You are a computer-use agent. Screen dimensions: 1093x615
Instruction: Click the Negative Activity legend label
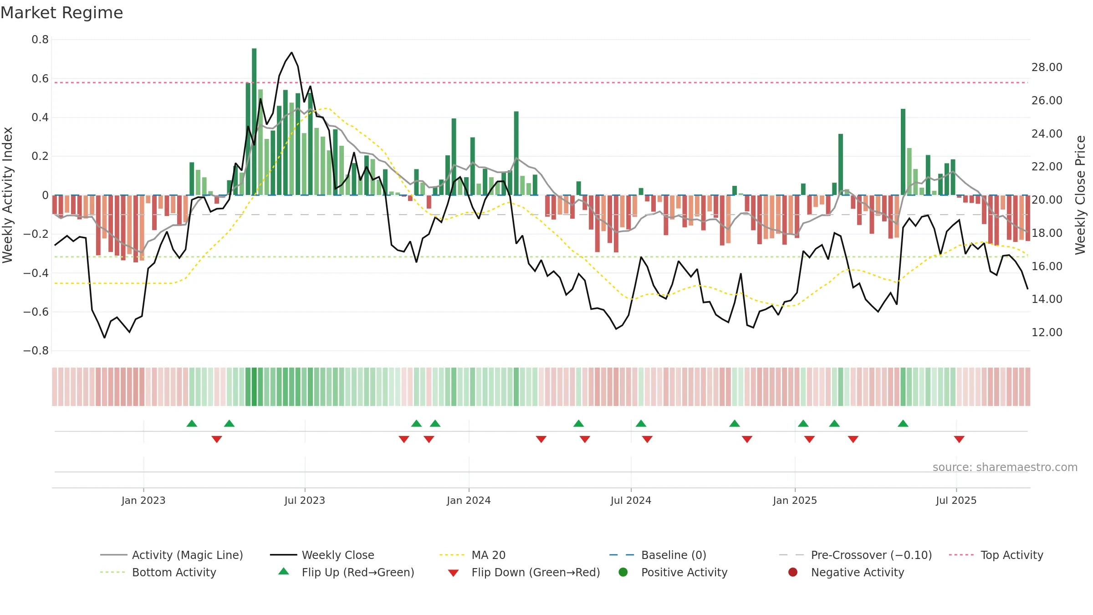858,572
